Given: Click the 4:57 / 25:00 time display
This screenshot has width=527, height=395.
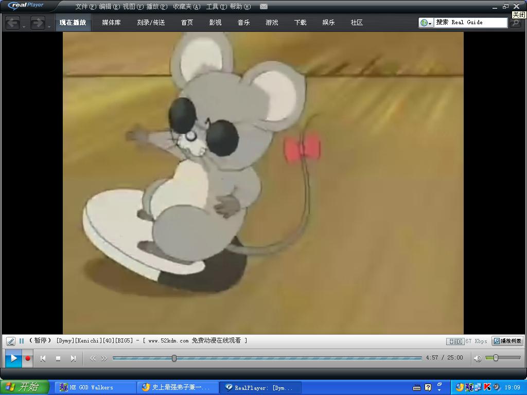Looking at the screenshot, I should click(x=444, y=358).
